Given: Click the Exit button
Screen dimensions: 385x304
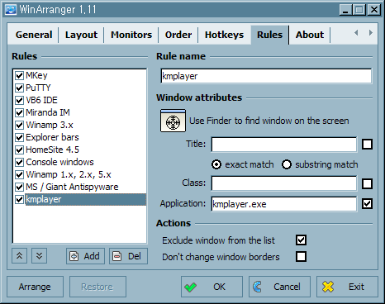Looking at the screenshot, I should point(347,287).
